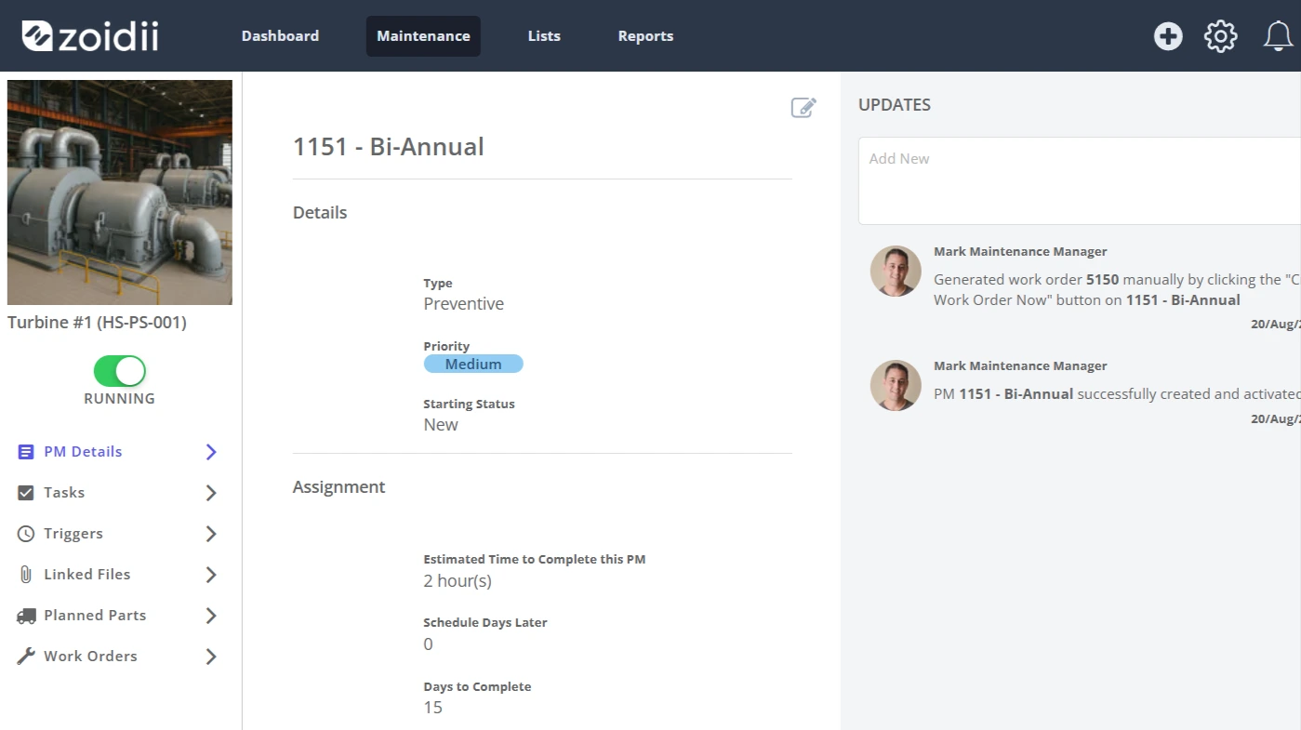1301x730 pixels.
Task: Click Mark's avatar on PM created update
Action: tap(896, 386)
